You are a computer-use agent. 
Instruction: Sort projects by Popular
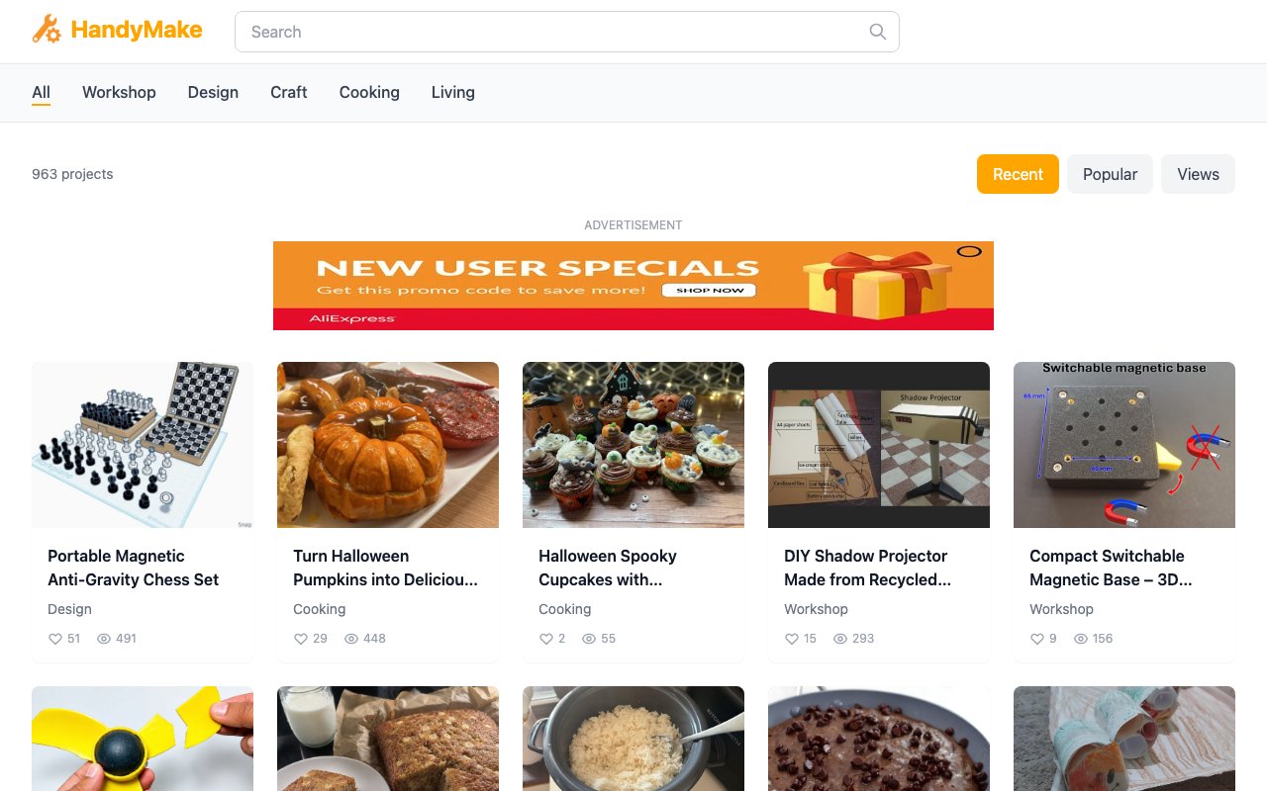pyautogui.click(x=1110, y=174)
